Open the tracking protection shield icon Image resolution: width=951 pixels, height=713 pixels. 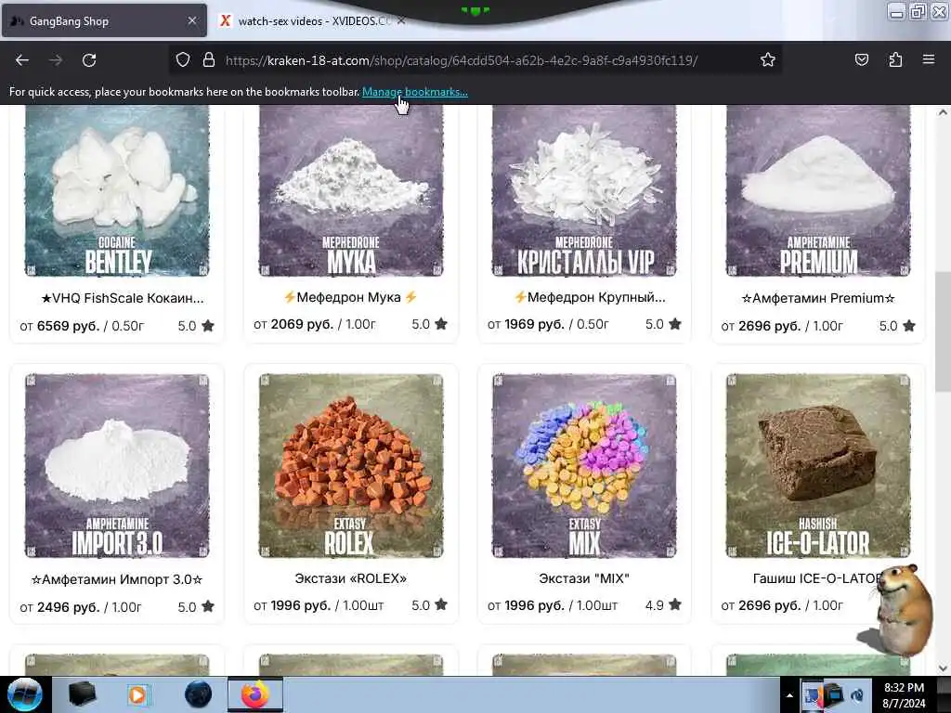point(183,59)
